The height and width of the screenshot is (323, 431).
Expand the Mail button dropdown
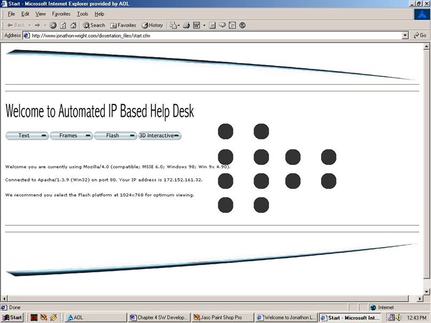click(179, 25)
